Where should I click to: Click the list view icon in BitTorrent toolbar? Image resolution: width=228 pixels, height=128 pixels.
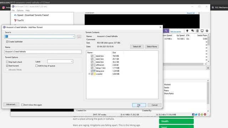coord(197,31)
